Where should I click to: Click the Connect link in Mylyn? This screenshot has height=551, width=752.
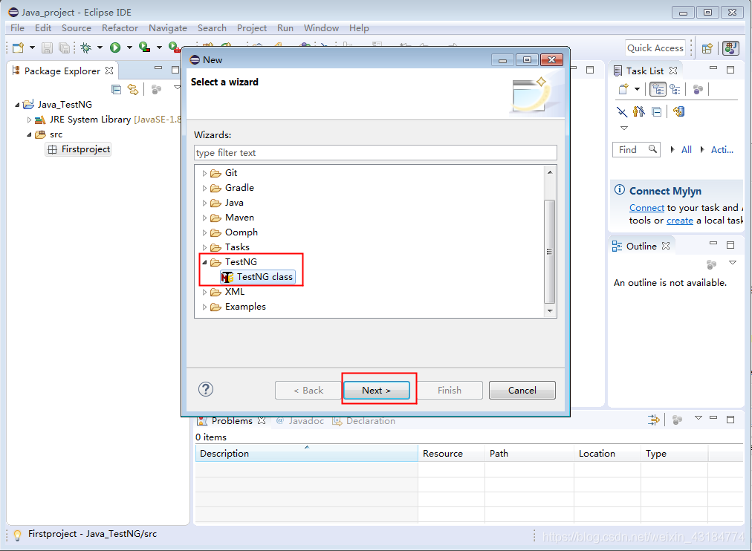646,208
